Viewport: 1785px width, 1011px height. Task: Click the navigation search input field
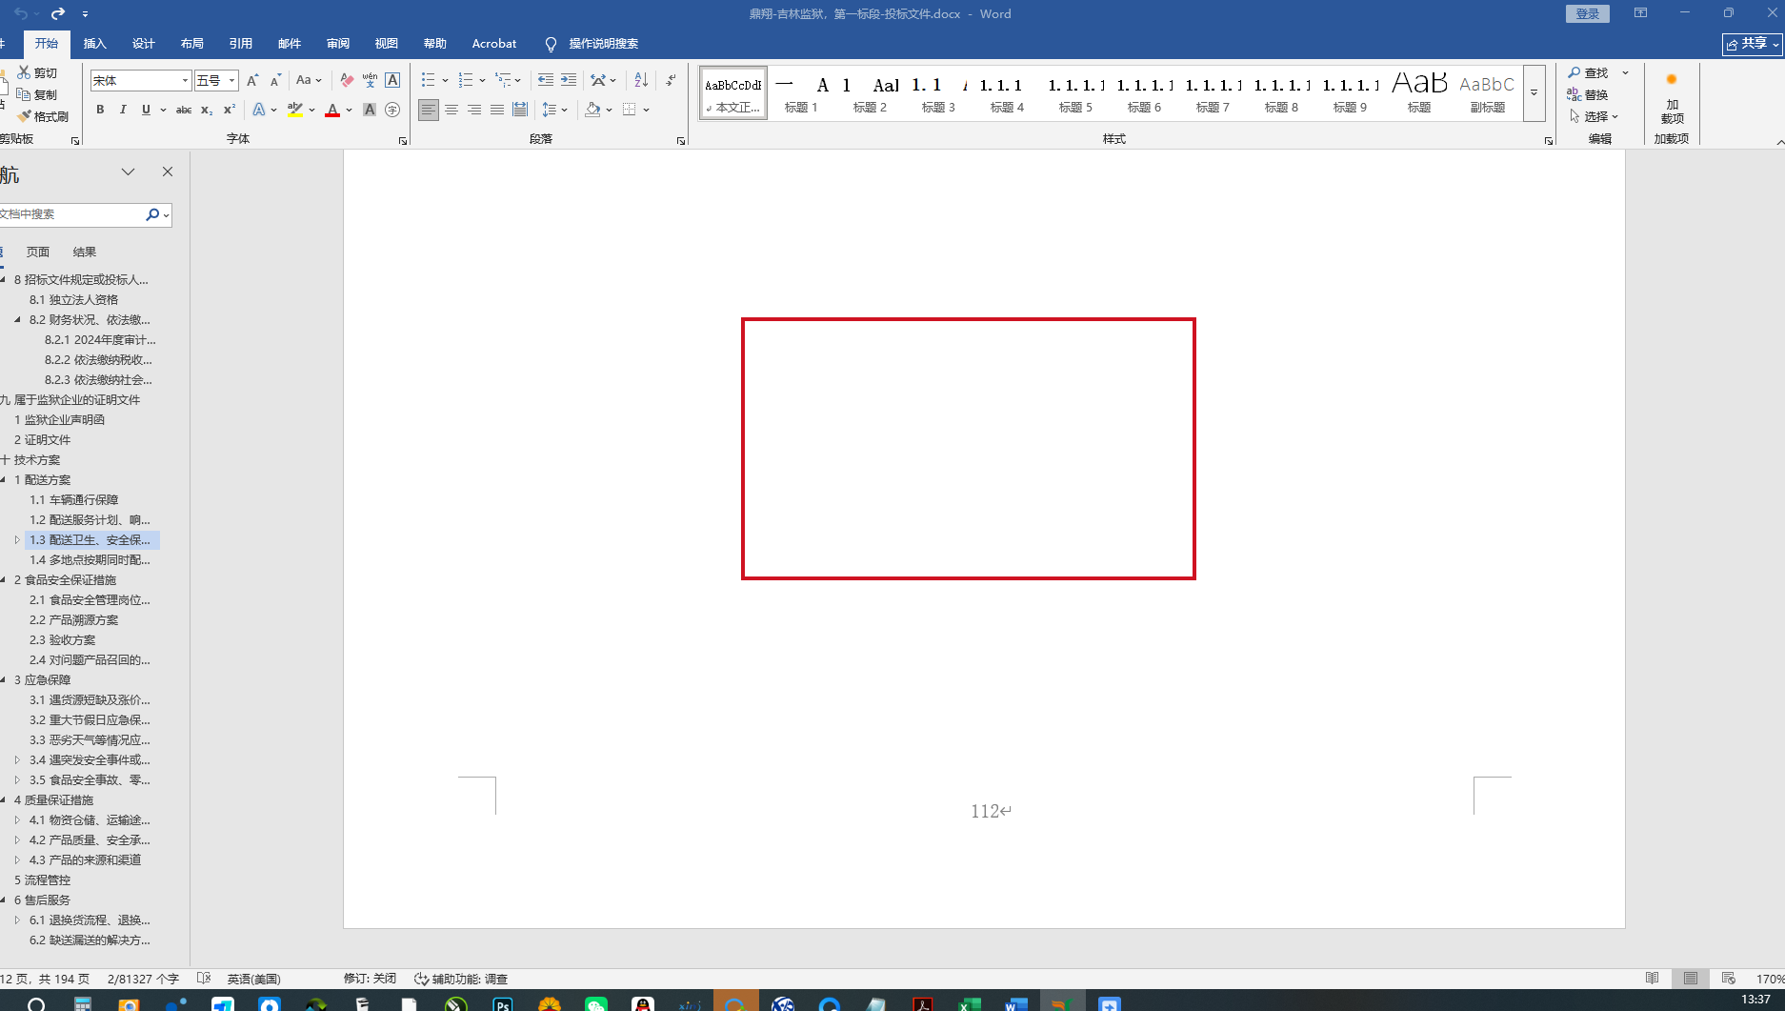[70, 214]
